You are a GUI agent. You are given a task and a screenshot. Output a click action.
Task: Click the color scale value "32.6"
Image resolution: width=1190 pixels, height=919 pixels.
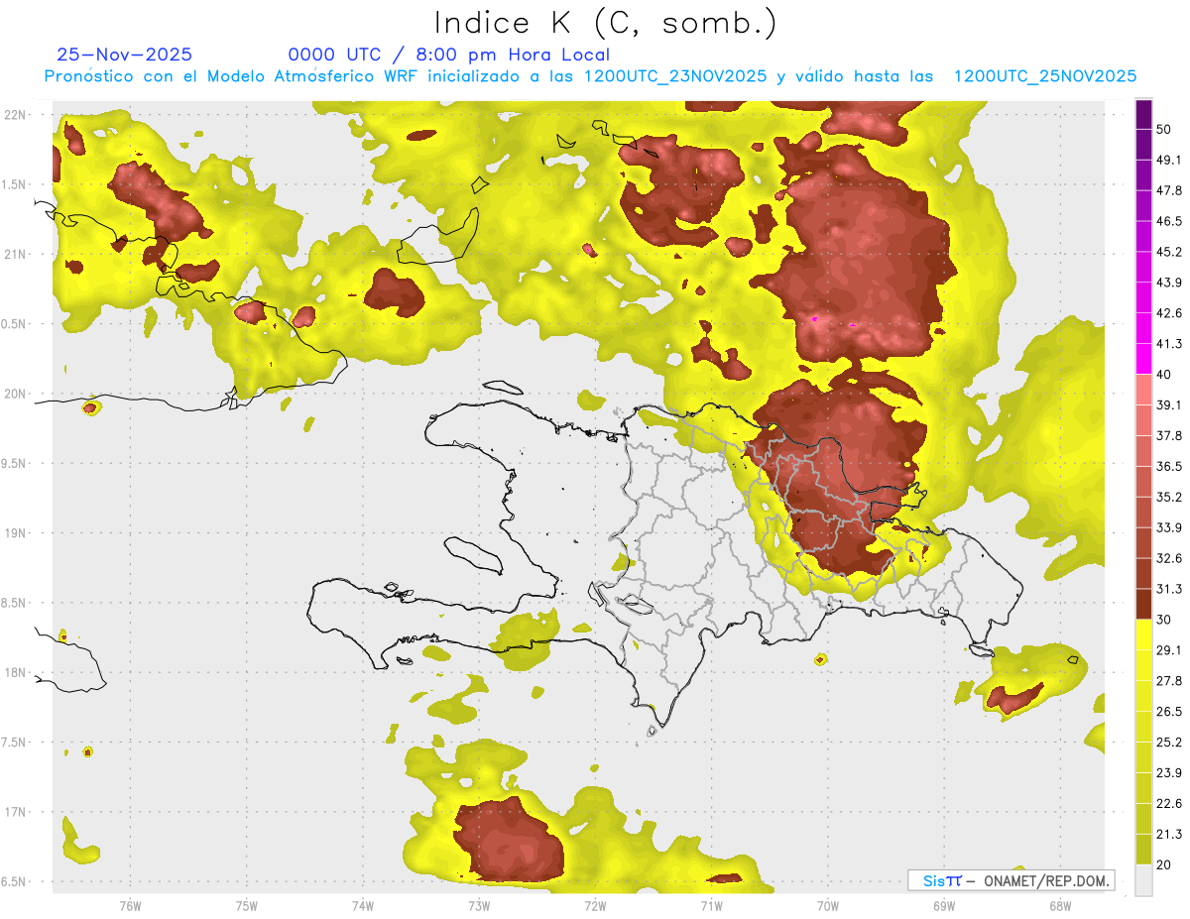click(x=1168, y=558)
